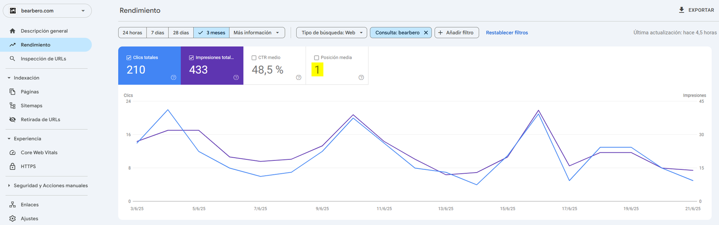Open the bearbero.com property selector dropdown

pyautogui.click(x=47, y=11)
